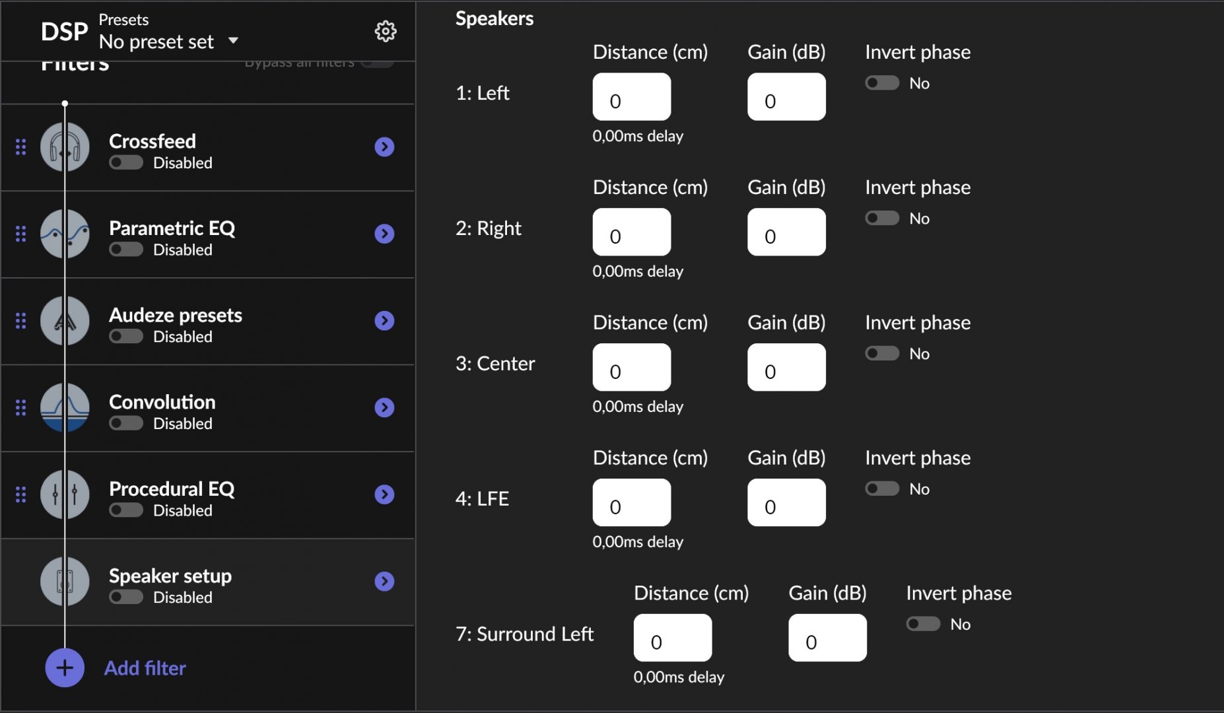Screen dimensions: 1224x713
Task: Click the Parametric EQ curve icon
Action: tap(65, 234)
